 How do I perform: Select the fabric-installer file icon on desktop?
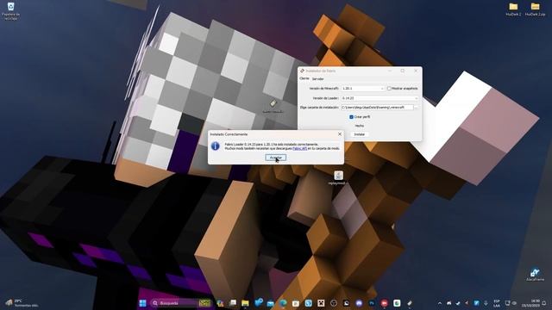tap(273, 106)
